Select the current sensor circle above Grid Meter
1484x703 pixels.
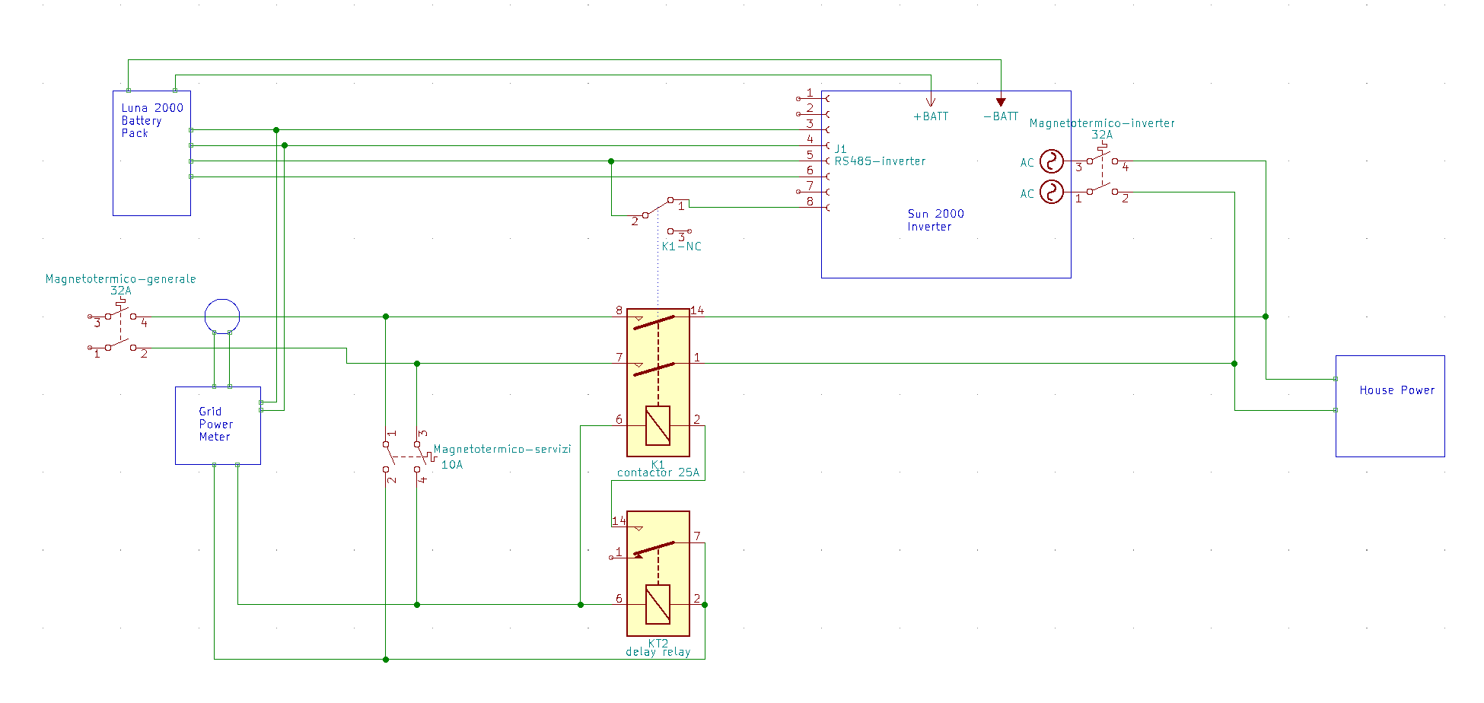coord(222,316)
